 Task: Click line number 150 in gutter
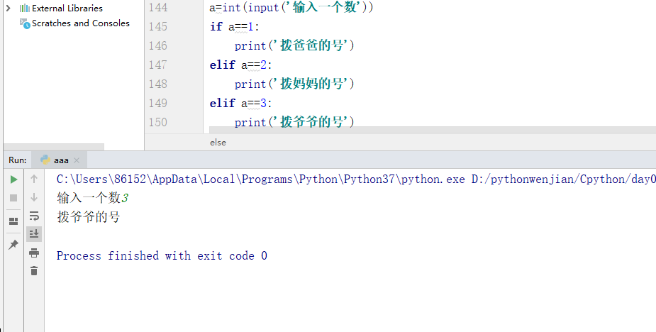pyautogui.click(x=157, y=122)
